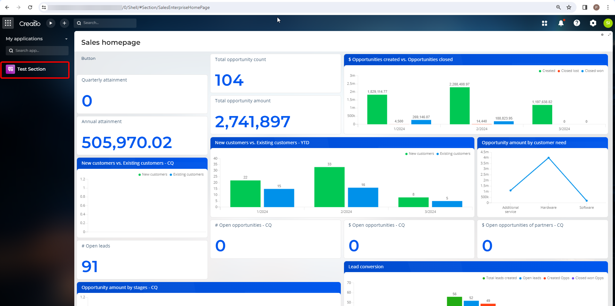Click the small page settings gear icon
The image size is (615, 306).
click(x=602, y=35)
